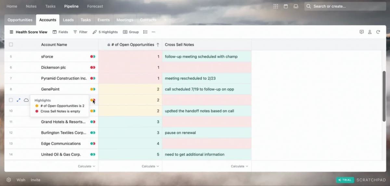The height and width of the screenshot is (186, 390).
Task: Open the sForce account name
Action: click(47, 57)
